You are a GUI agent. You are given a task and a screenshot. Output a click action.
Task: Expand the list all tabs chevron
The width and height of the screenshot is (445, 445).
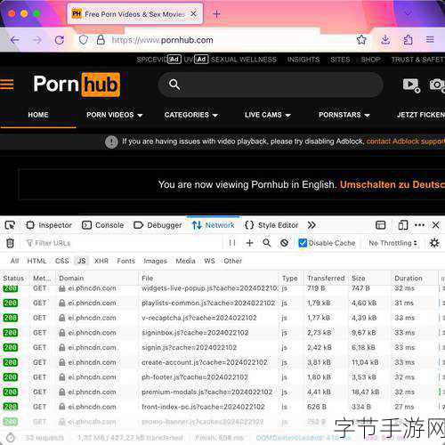tap(409, 13)
